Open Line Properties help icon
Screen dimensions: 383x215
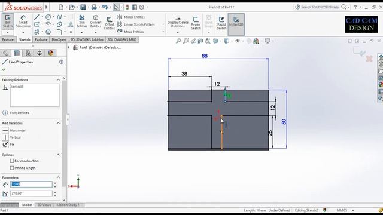coord(61,62)
